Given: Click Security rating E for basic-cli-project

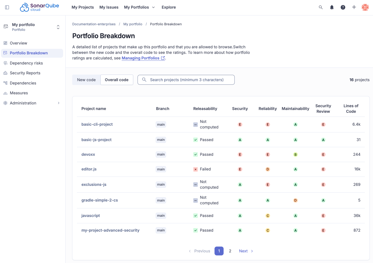Looking at the screenshot, I should tap(240, 125).
